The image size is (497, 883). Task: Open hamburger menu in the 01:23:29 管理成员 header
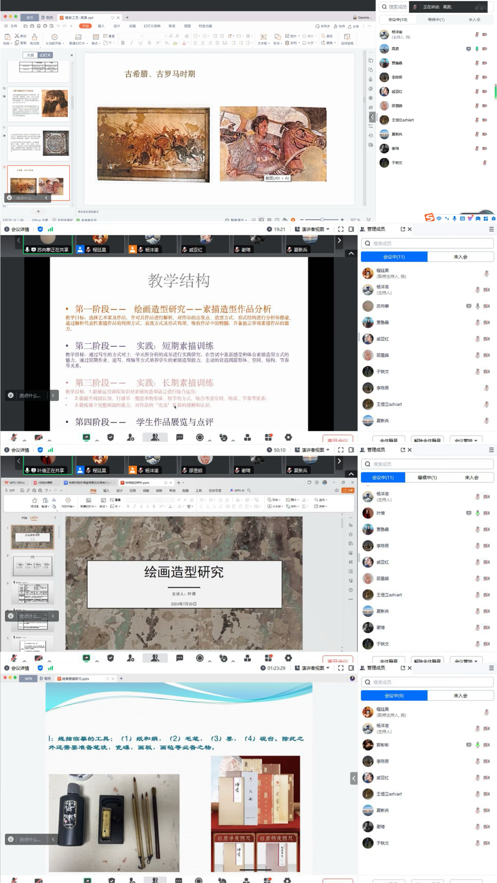point(491,668)
